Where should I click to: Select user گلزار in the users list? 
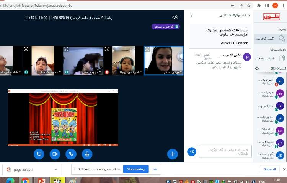point(270,156)
